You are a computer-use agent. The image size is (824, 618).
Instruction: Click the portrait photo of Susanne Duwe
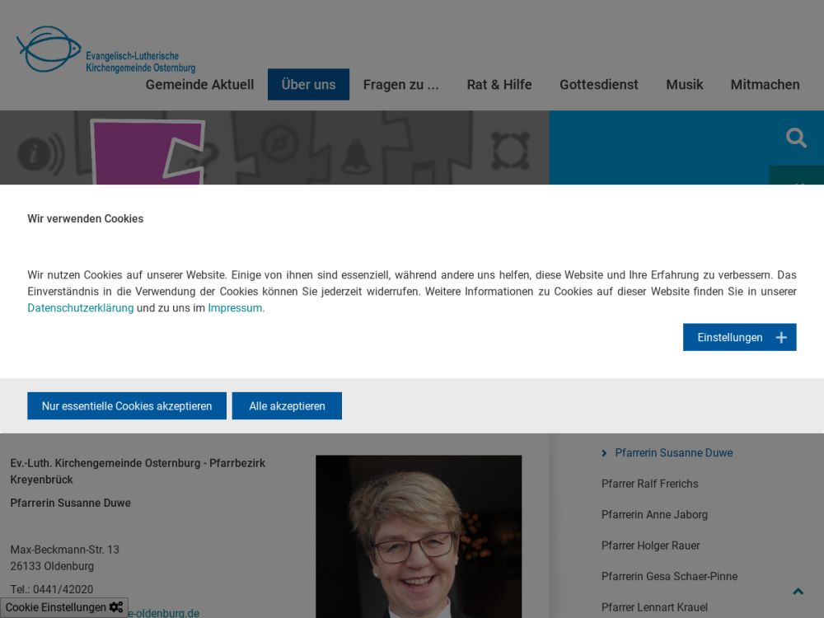point(419,536)
